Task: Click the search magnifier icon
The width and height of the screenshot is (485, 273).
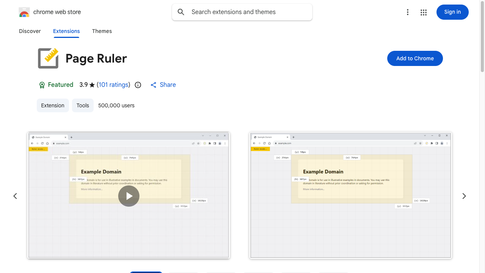Action: [181, 12]
